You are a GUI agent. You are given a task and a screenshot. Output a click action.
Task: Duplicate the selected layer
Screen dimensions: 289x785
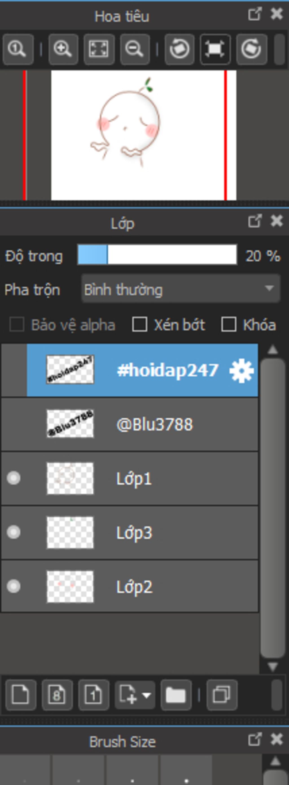(x=222, y=695)
